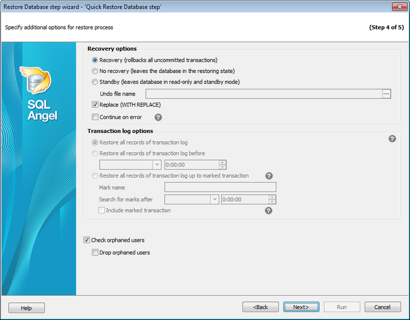
Task: Click the "Transaction log options" heading
Action: pos(120,131)
